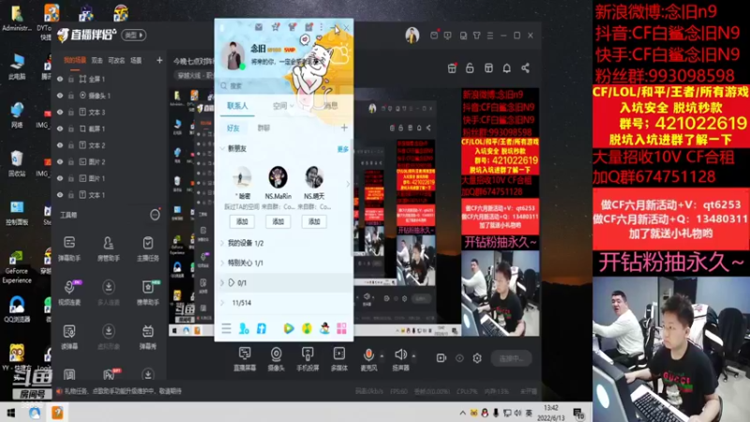Mute the 扬声器 speaker icon
This screenshot has height=422, width=750.
coord(400,354)
